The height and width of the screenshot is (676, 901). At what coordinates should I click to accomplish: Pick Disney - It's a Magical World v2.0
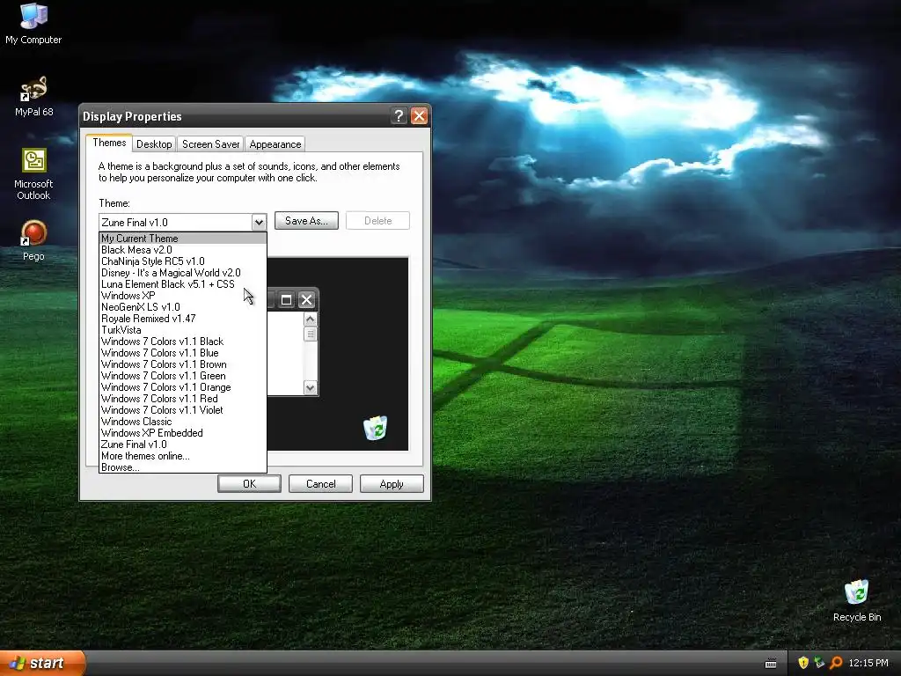(x=183, y=273)
